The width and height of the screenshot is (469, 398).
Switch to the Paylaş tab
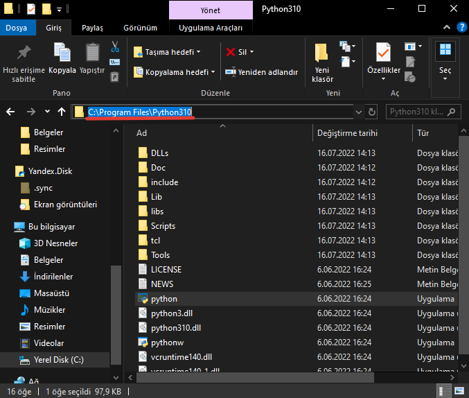(92, 28)
